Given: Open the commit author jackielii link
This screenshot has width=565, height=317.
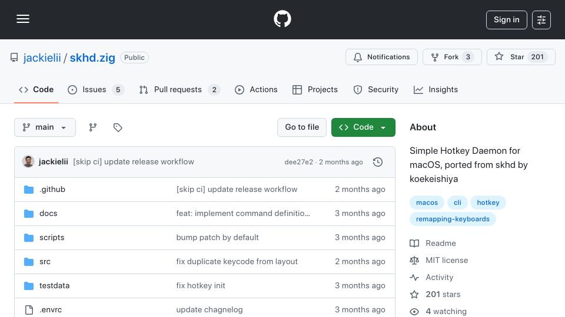Looking at the screenshot, I should point(54,162).
